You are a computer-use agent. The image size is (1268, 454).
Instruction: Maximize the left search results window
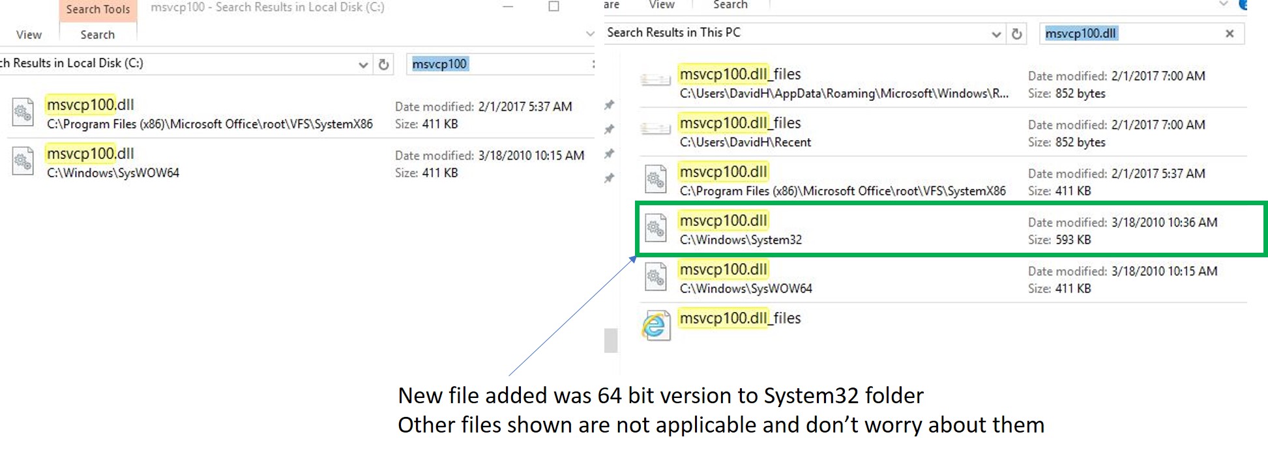click(553, 7)
